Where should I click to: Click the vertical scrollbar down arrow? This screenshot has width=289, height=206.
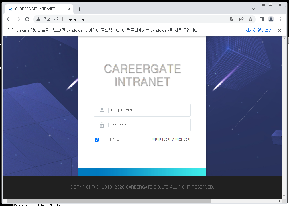click(x=284, y=196)
